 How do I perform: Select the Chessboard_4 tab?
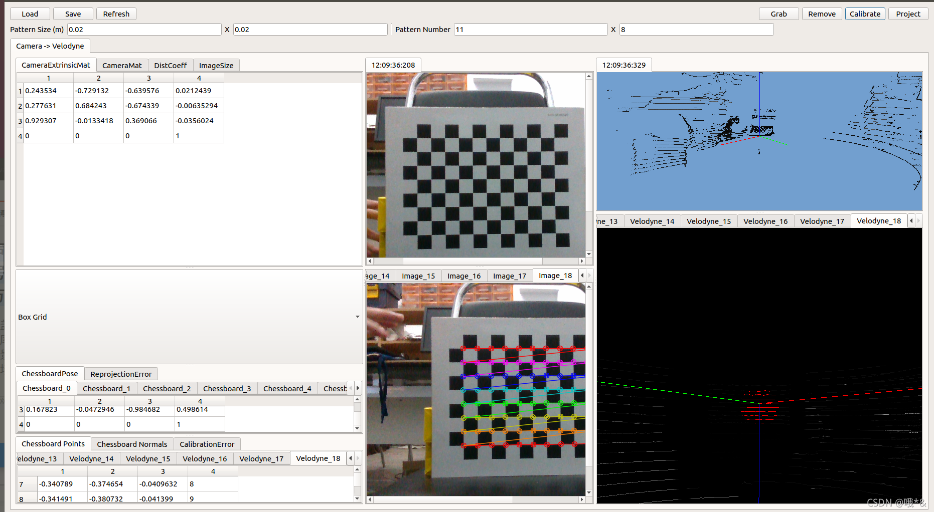tap(287, 389)
